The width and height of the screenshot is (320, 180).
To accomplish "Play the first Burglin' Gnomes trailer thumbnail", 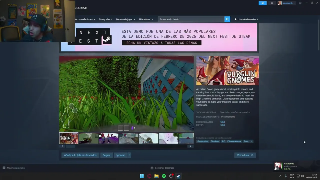I will [x=69, y=138].
